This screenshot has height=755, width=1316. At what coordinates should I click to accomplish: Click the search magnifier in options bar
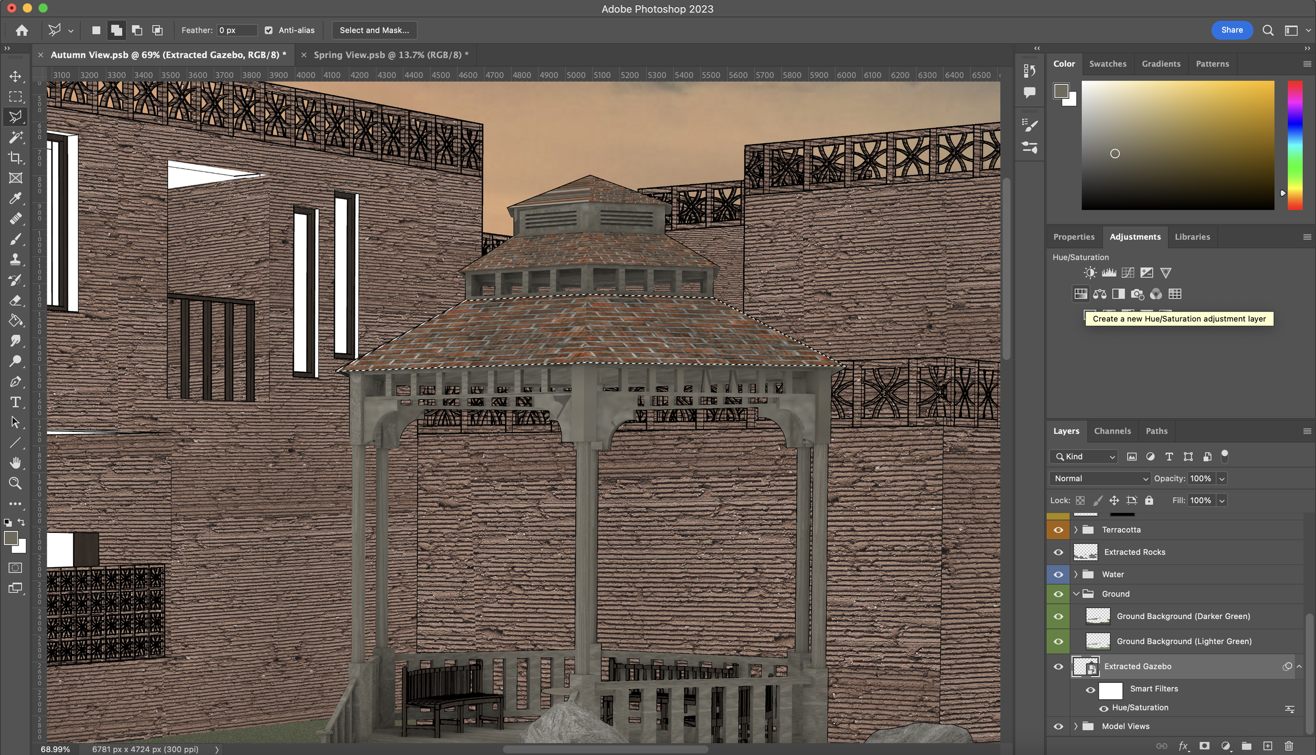pyautogui.click(x=1268, y=31)
